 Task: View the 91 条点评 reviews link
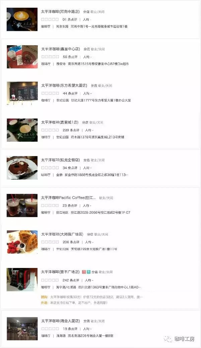tap(70, 19)
